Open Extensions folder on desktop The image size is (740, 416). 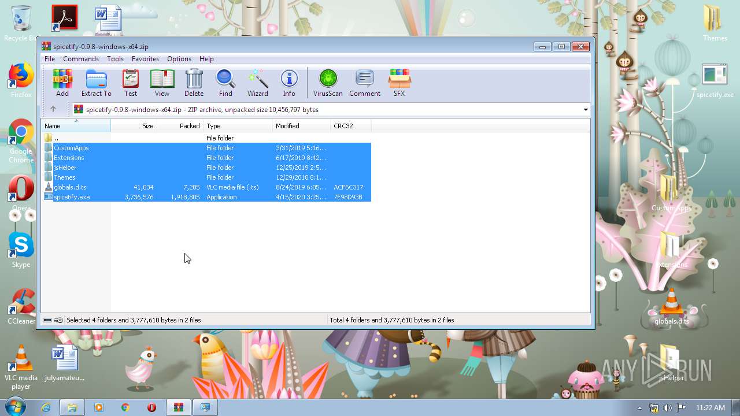[671, 250]
